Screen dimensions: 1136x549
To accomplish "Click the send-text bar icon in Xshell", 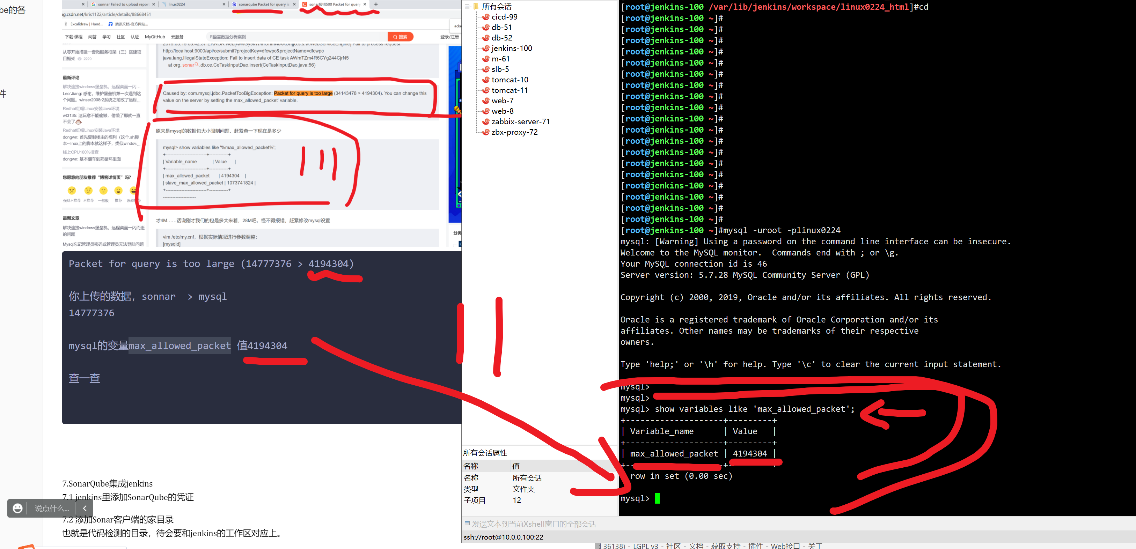I will click(x=467, y=524).
